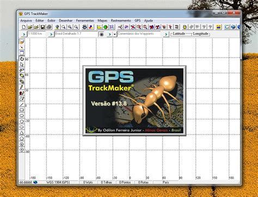This screenshot has width=258, height=197.
Task: Click the yellow car icon in the toolbar
Action: pyautogui.click(x=219, y=27)
